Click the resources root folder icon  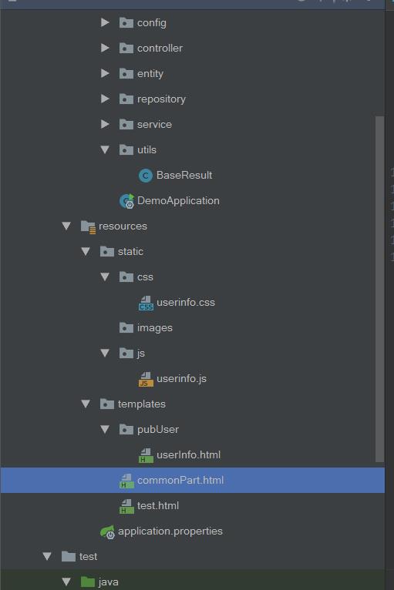[88, 226]
